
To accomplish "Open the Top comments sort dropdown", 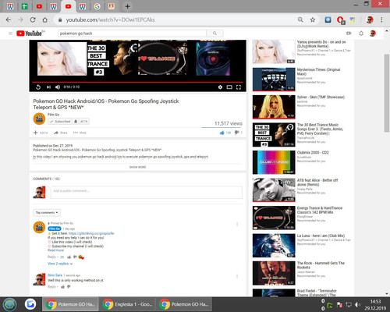I will pyautogui.click(x=47, y=213).
